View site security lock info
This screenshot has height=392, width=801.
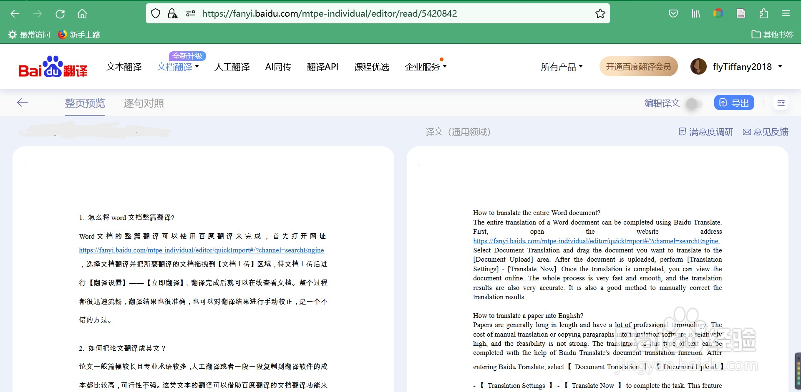coord(172,14)
